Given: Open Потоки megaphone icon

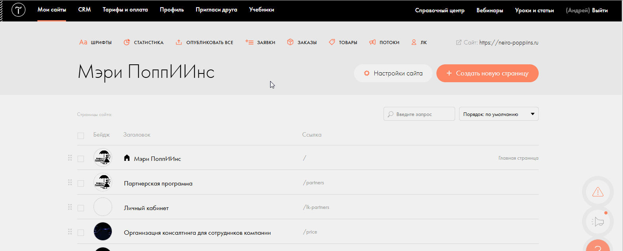Looking at the screenshot, I should (x=372, y=42).
